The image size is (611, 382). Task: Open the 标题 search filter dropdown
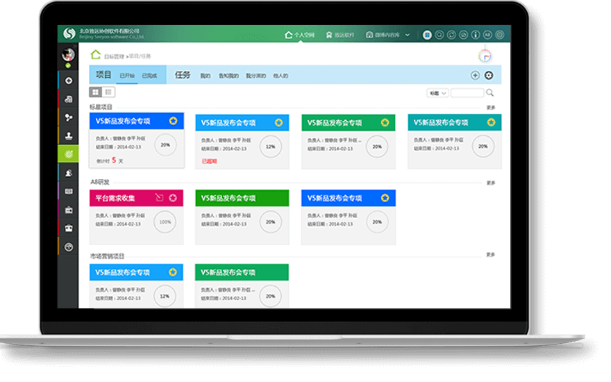tap(437, 93)
